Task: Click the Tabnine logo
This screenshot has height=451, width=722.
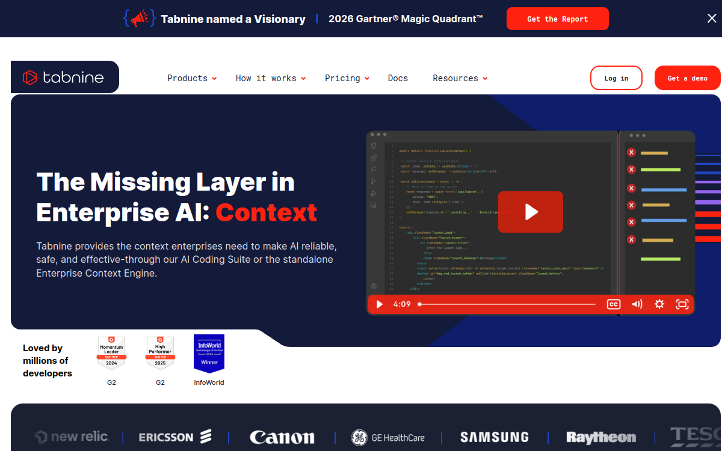Action: click(63, 78)
